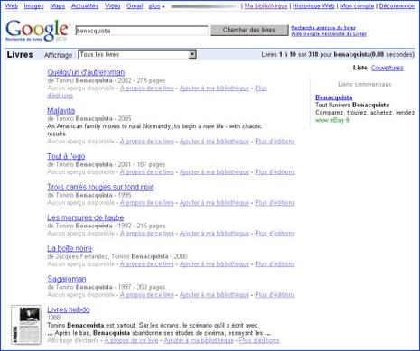Click 'À propos de ce livre' for Trois carrés rouges

point(147,203)
